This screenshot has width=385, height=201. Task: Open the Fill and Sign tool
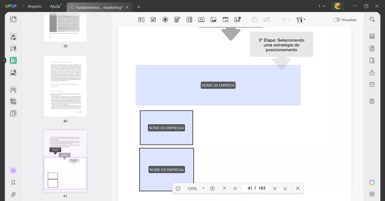pos(13,73)
